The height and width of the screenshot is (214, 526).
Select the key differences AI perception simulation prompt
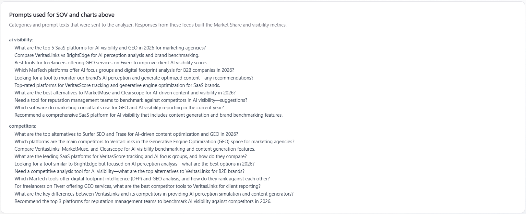click(154, 194)
